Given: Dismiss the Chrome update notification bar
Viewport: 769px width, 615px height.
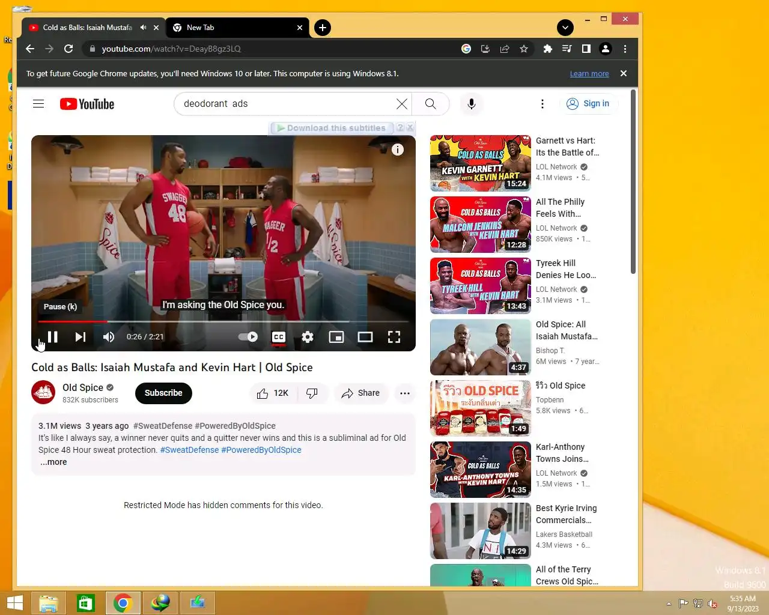Looking at the screenshot, I should (x=624, y=73).
